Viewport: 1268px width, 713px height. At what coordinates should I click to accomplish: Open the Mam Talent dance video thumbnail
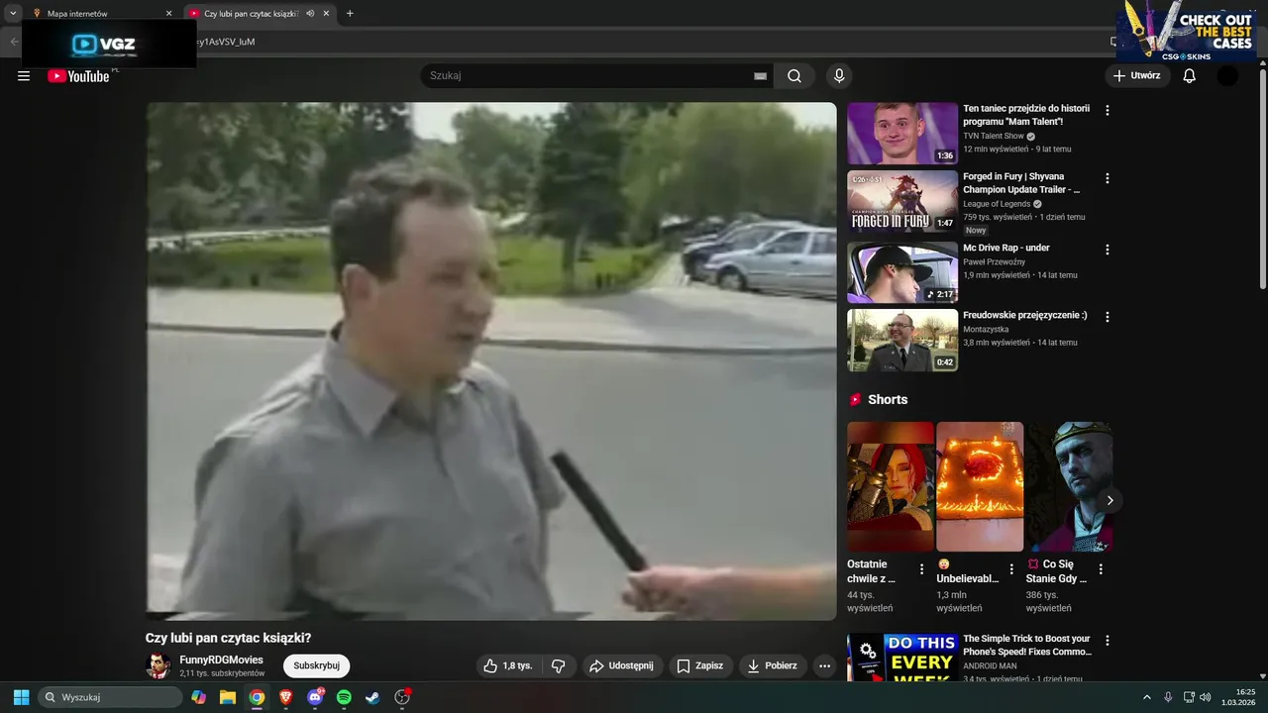(x=902, y=134)
